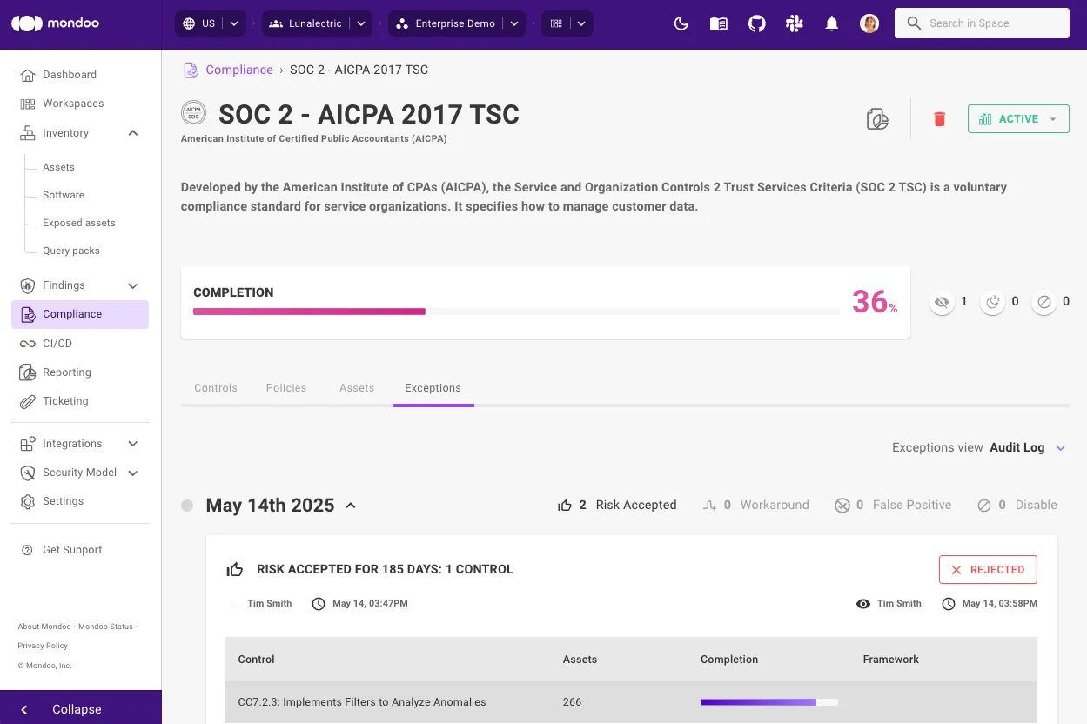Viewport: 1087px width, 724px height.
Task: Expand Integrations section
Action: pos(133,444)
